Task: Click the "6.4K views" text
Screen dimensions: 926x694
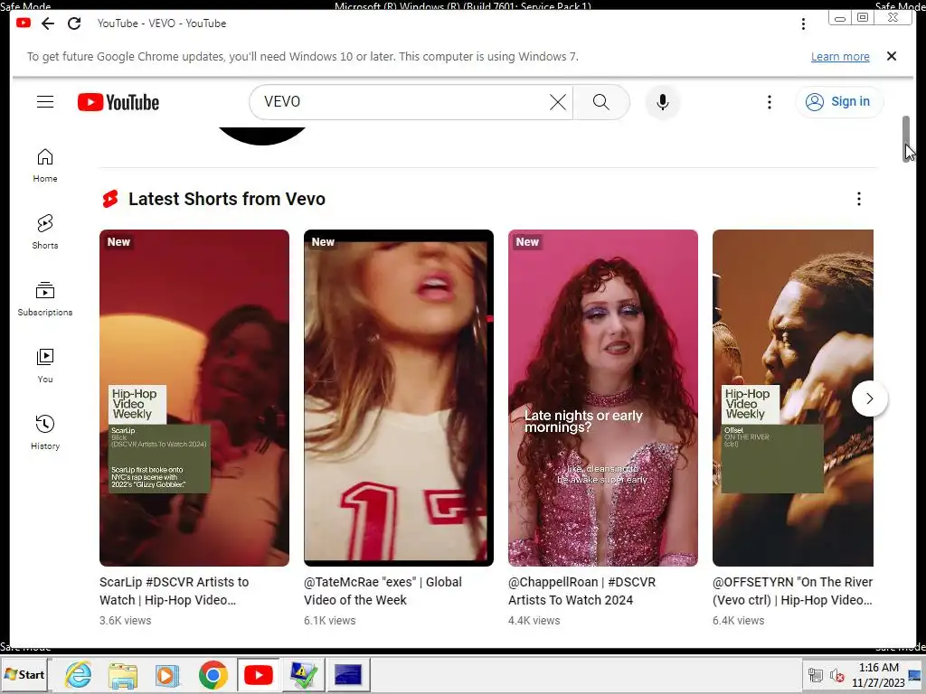Action: [738, 620]
